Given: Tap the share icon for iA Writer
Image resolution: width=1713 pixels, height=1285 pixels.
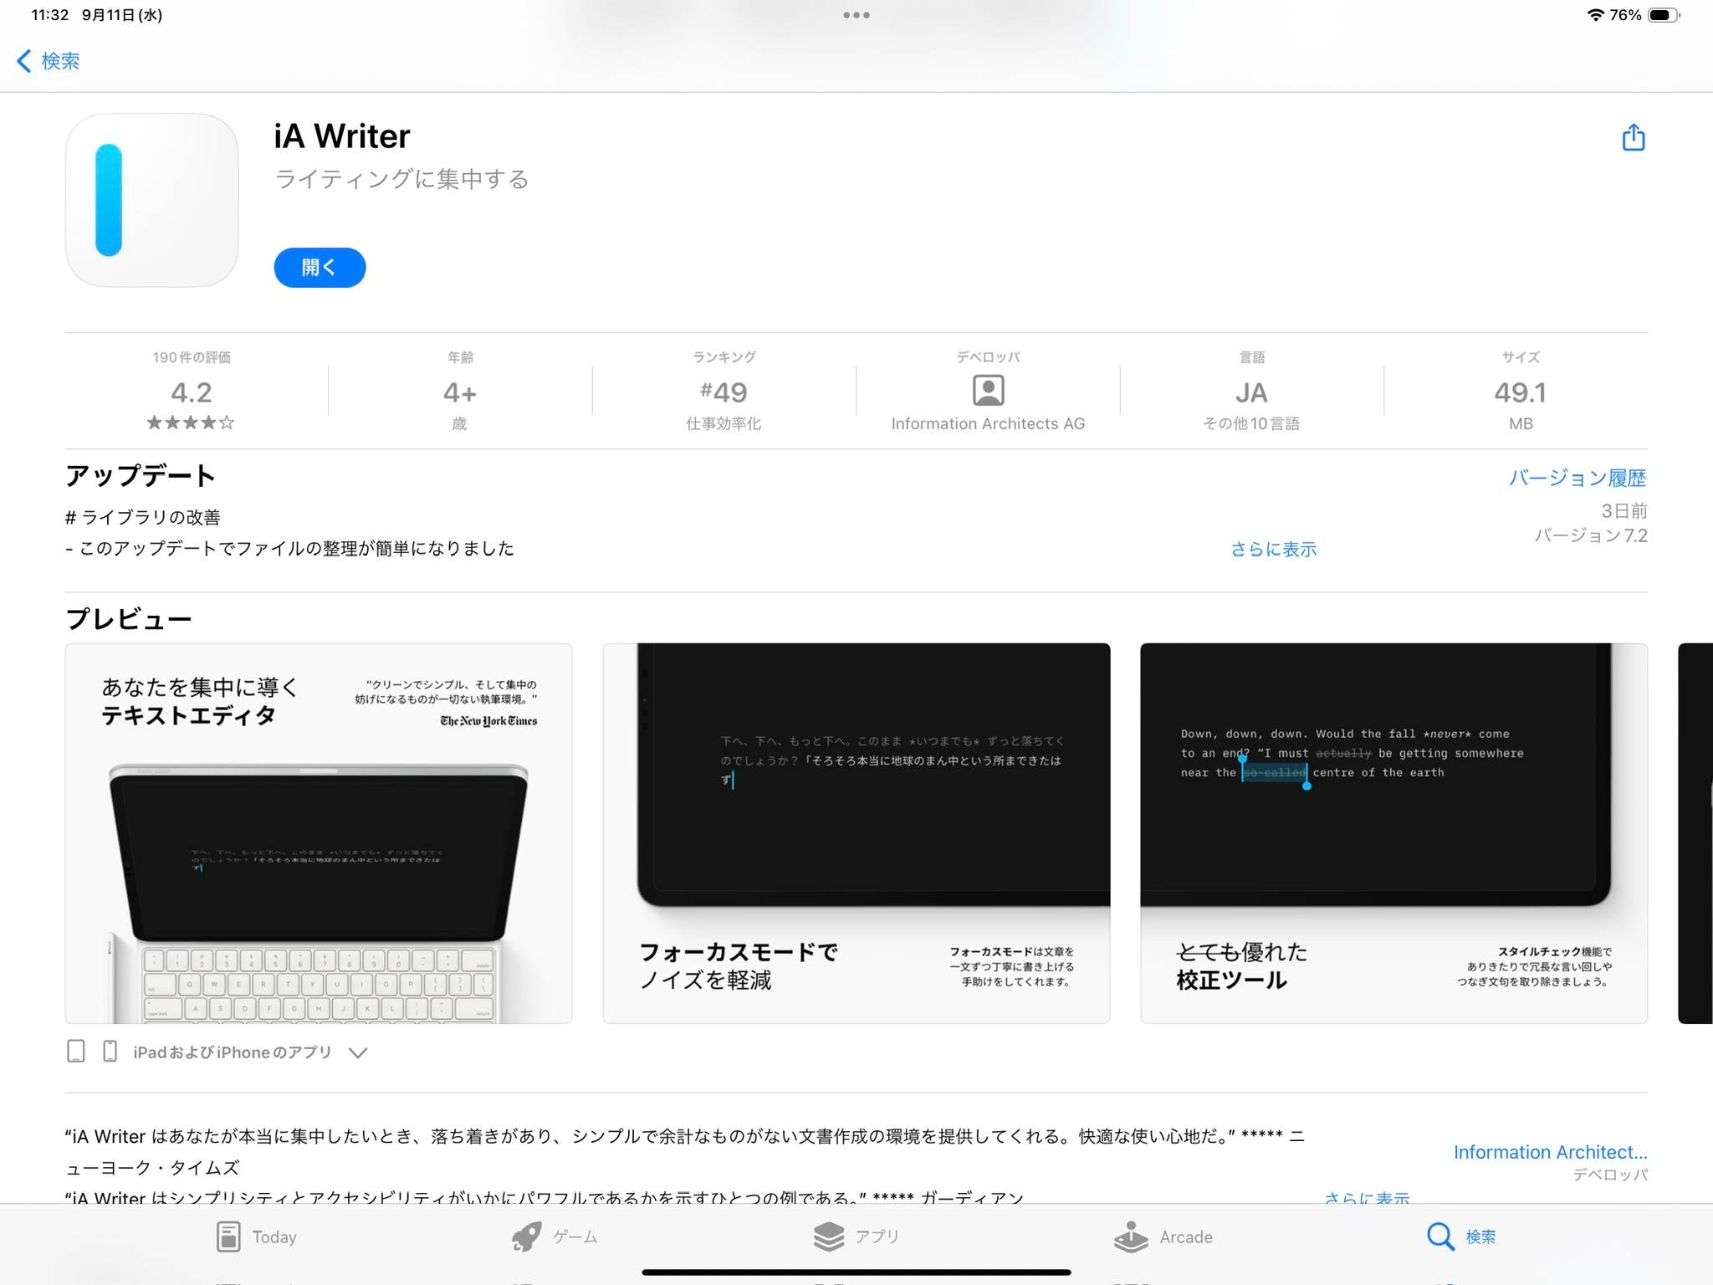Looking at the screenshot, I should point(1633,137).
